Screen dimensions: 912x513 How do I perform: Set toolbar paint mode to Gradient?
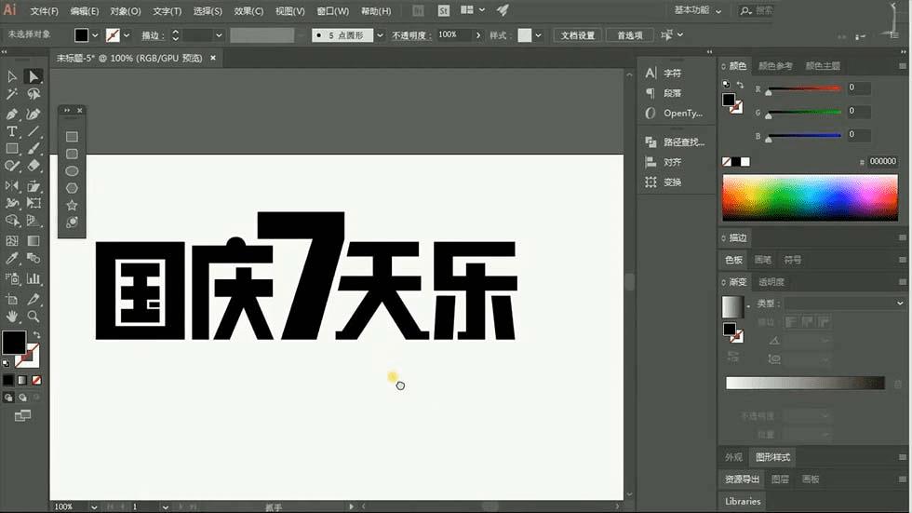(x=22, y=380)
